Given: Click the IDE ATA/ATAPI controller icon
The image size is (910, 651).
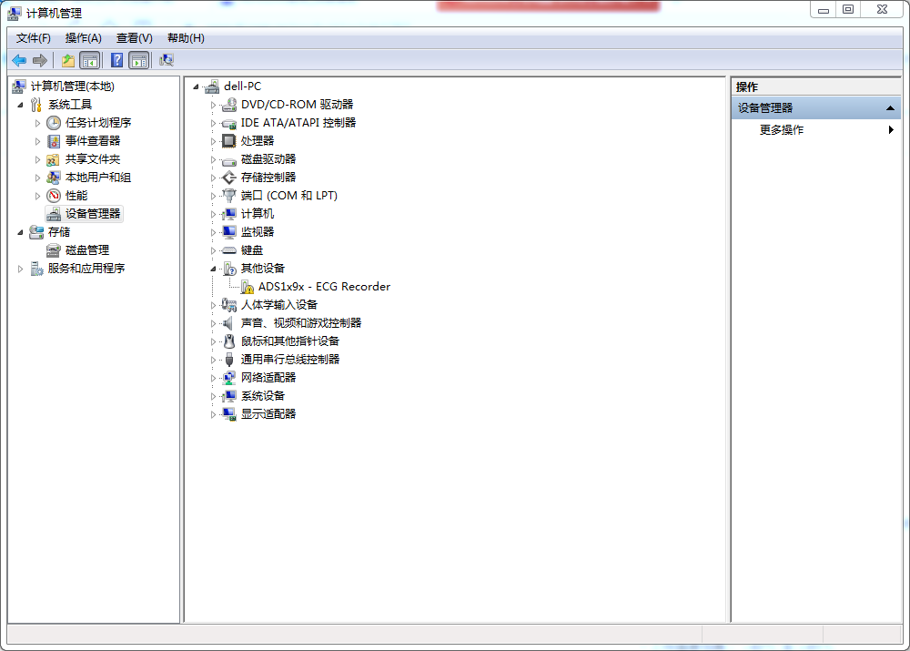Looking at the screenshot, I should pos(229,123).
